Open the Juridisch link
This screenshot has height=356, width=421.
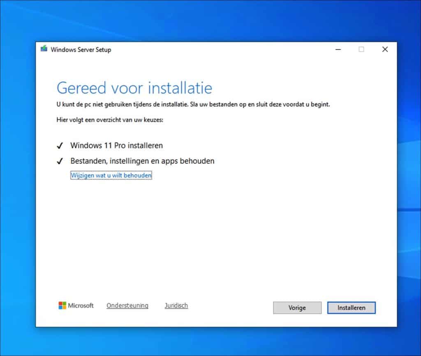(x=176, y=305)
